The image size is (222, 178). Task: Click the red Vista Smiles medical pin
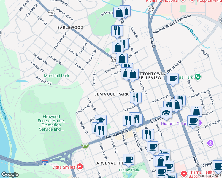[80, 167]
